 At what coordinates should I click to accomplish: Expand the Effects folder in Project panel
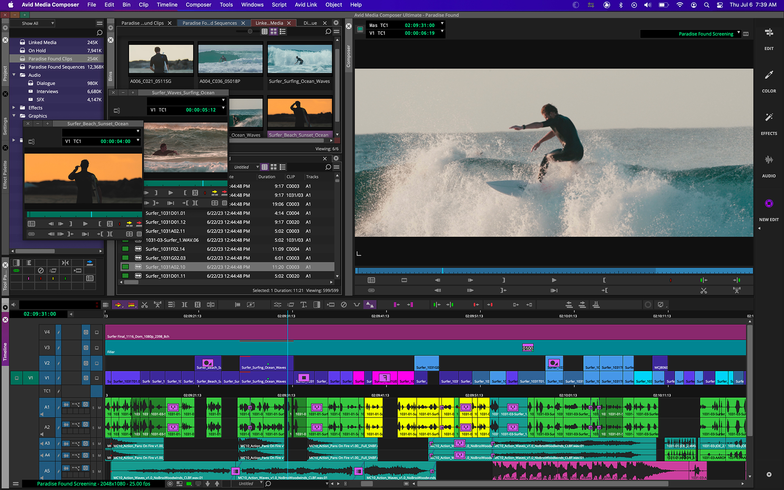tap(14, 108)
